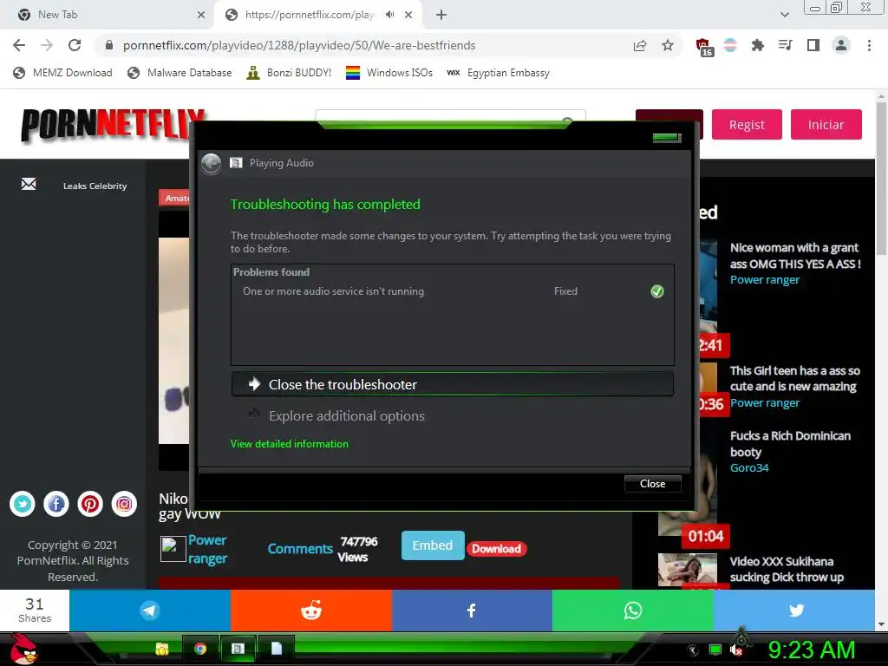The image size is (888, 666).
Task: Click the Close button in troubleshooter dialog
Action: (x=652, y=484)
